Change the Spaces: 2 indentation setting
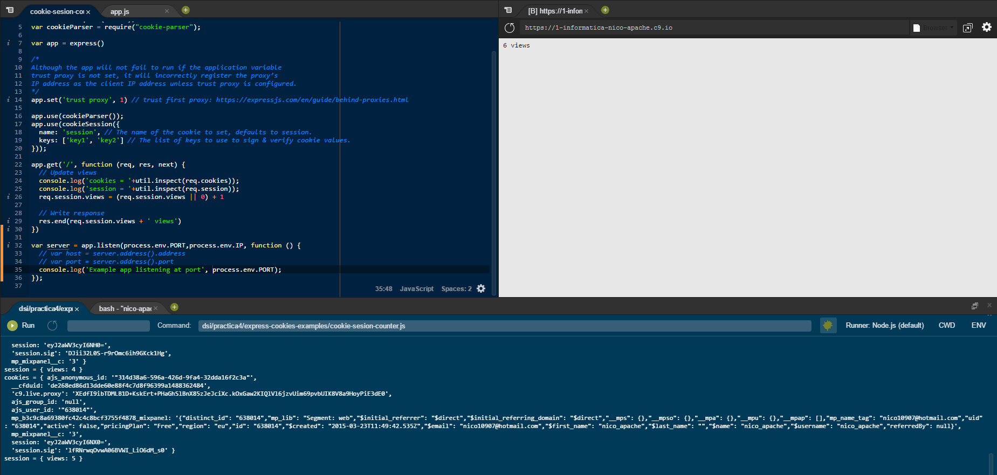 pyautogui.click(x=456, y=289)
